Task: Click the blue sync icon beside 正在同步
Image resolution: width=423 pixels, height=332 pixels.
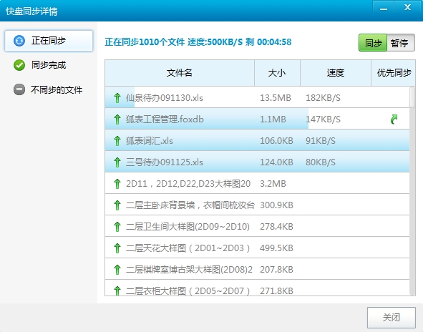Action: 19,41
